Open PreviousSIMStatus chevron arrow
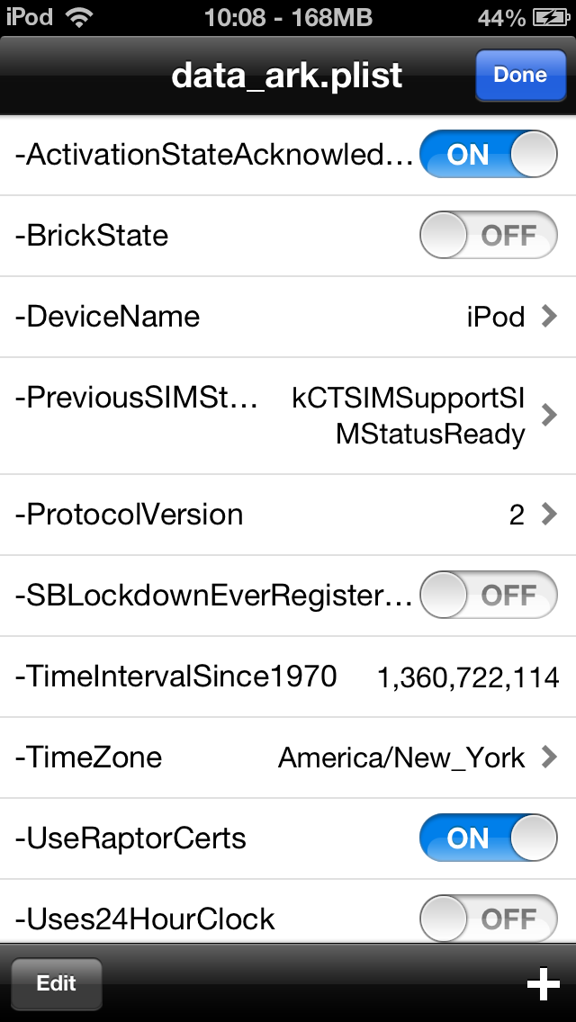Image resolution: width=576 pixels, height=1022 pixels. click(x=549, y=415)
